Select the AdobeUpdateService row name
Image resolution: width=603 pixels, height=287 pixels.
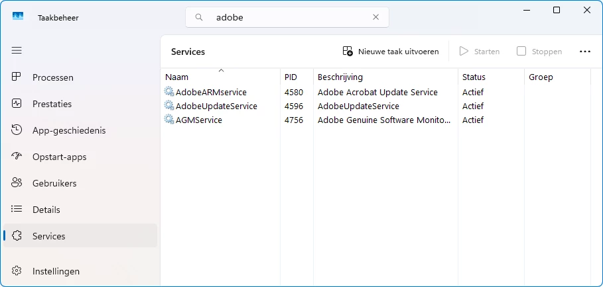coord(216,106)
